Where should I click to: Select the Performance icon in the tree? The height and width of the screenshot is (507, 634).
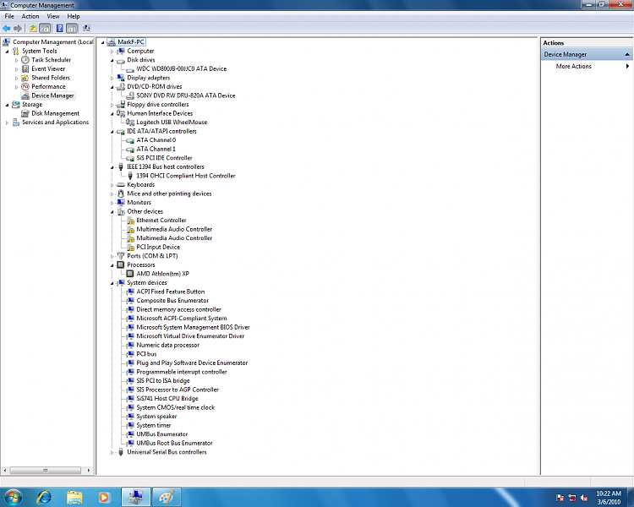pos(25,86)
